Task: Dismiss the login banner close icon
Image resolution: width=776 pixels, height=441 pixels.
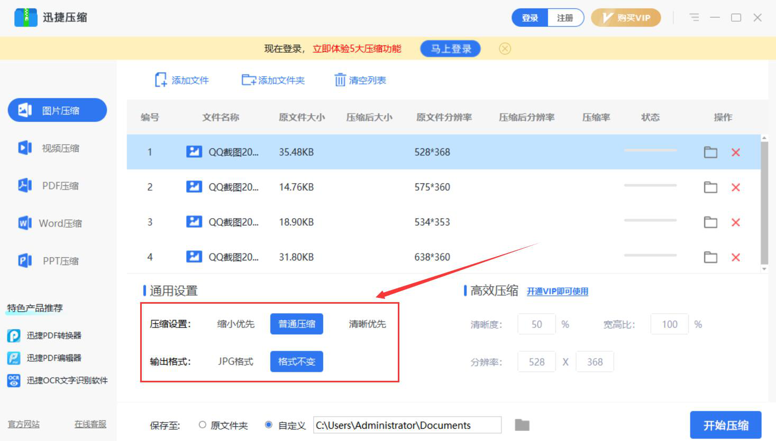Action: (505, 49)
